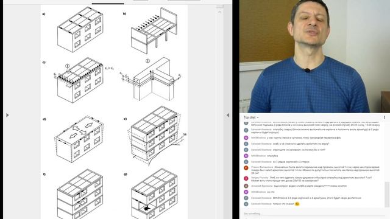Expand the left sidebar arrow of viewer
The height and width of the screenshot is (219, 390).
[7, 115]
